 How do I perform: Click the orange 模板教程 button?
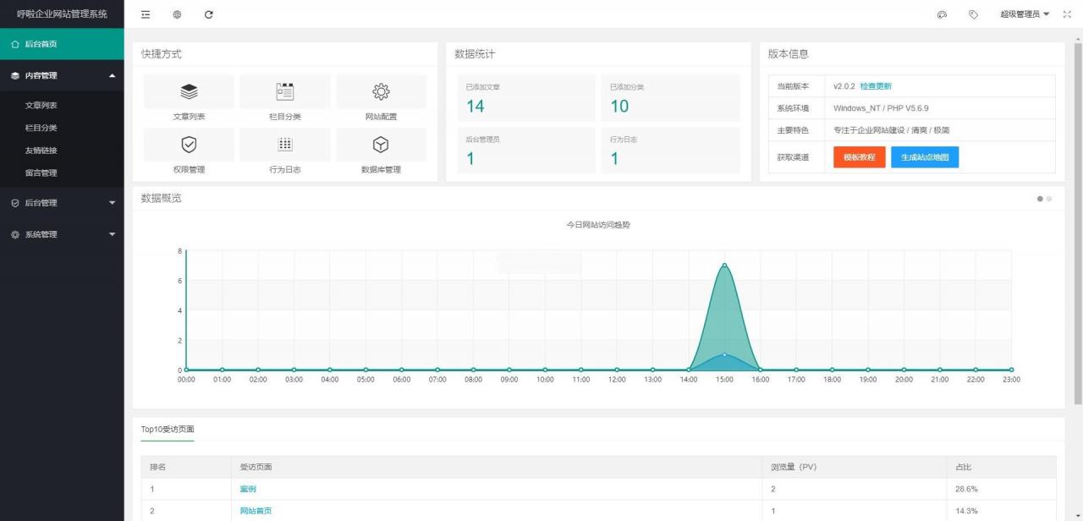click(860, 157)
